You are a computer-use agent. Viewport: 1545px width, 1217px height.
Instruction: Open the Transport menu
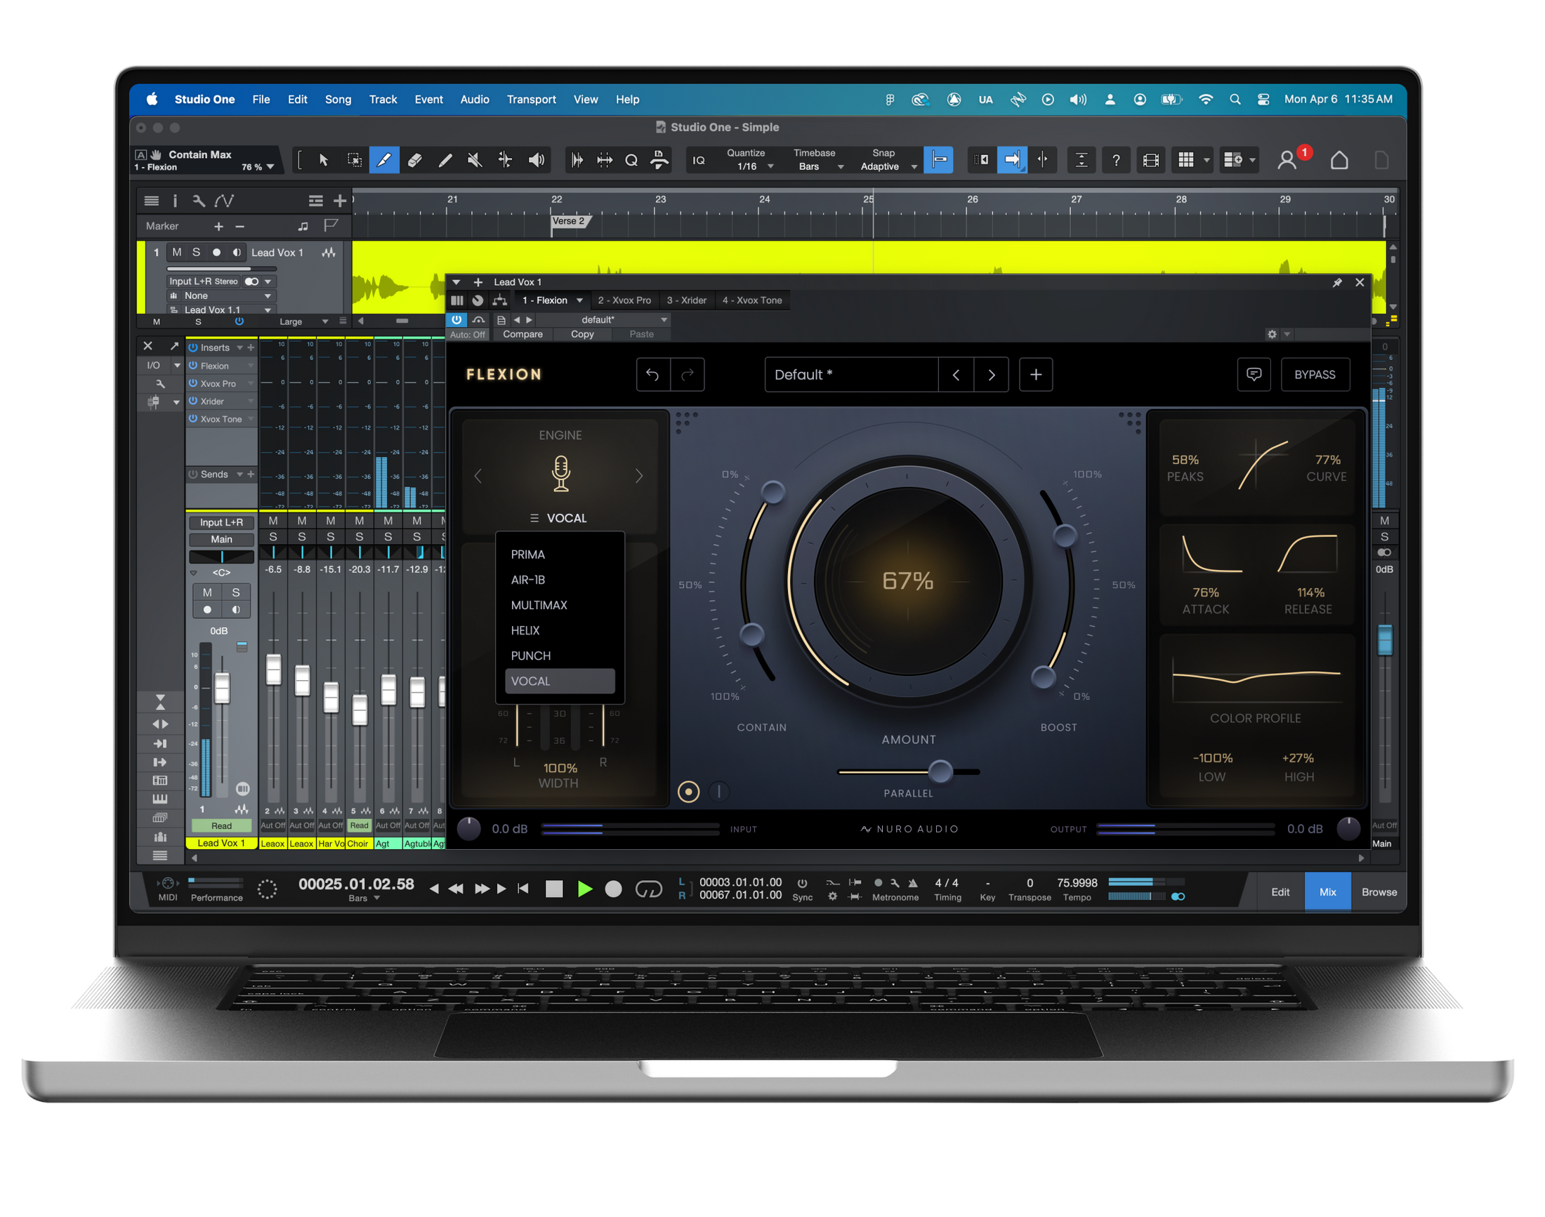(531, 100)
